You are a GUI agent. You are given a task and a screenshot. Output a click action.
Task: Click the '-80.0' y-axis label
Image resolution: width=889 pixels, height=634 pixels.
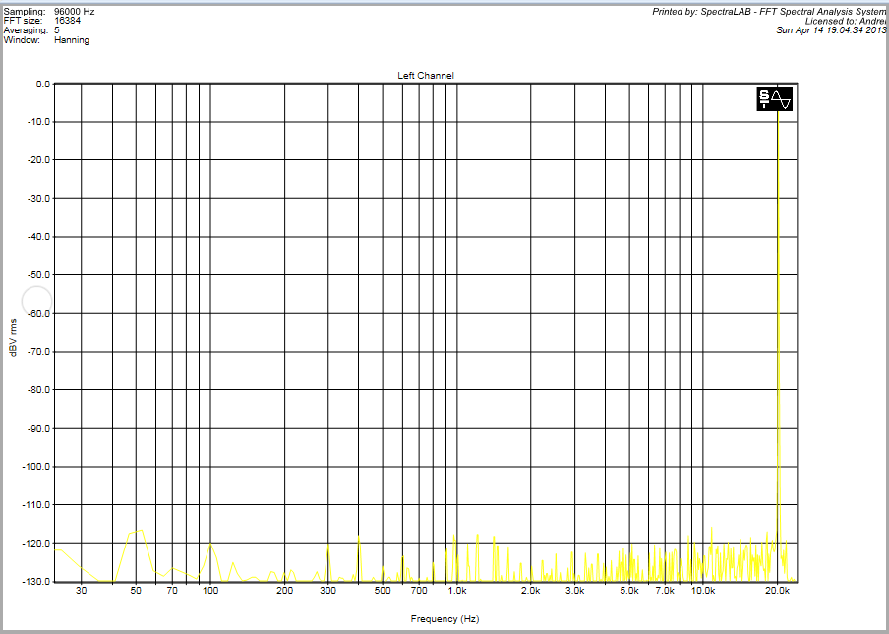pos(39,390)
